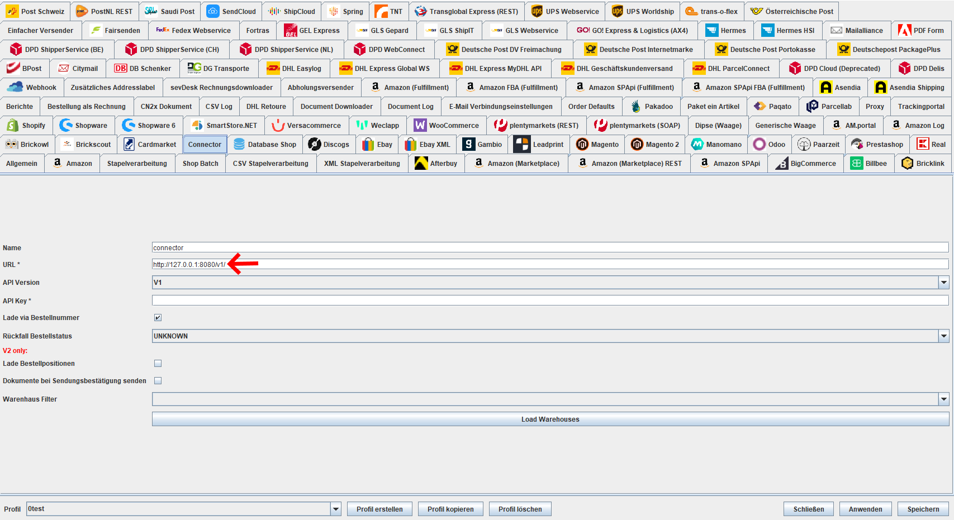Click the Brickowl owl icon
The image size is (954, 520).
pyautogui.click(x=12, y=144)
